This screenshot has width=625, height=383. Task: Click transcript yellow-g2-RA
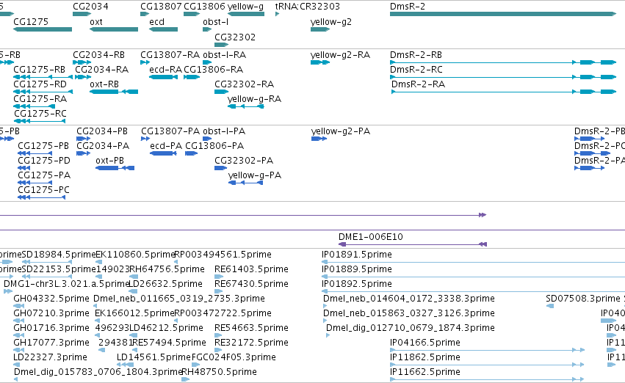coord(320,62)
